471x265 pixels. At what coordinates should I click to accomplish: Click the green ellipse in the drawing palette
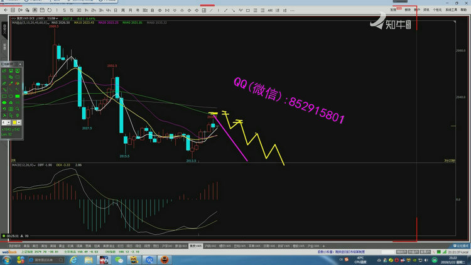[x=4, y=102]
